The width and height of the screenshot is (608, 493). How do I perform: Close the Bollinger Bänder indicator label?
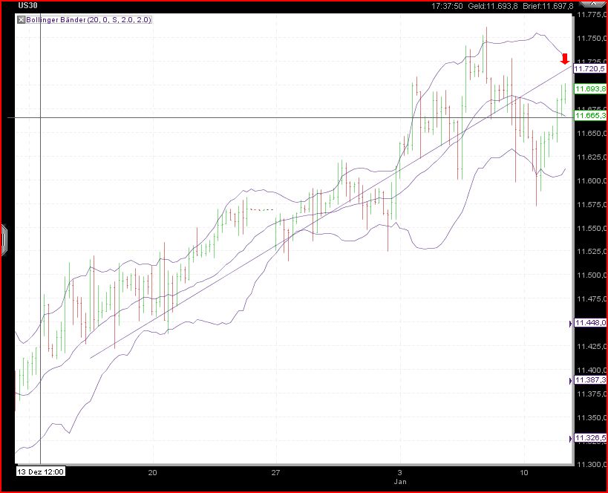(x=19, y=19)
